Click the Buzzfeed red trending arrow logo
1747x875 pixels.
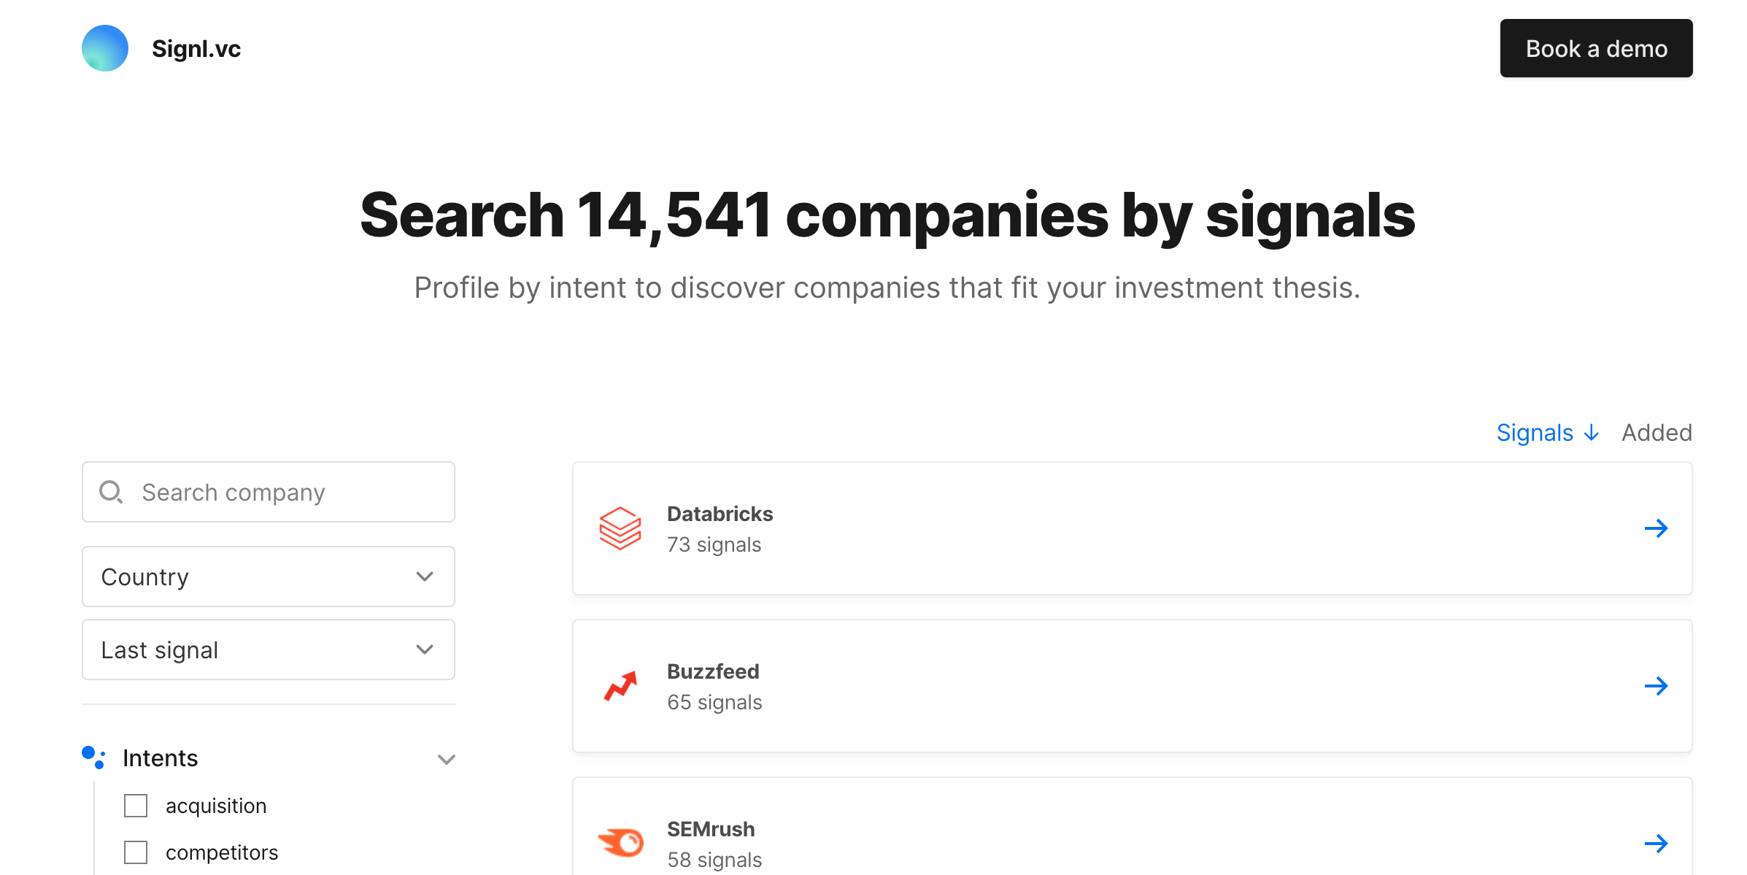[620, 686]
